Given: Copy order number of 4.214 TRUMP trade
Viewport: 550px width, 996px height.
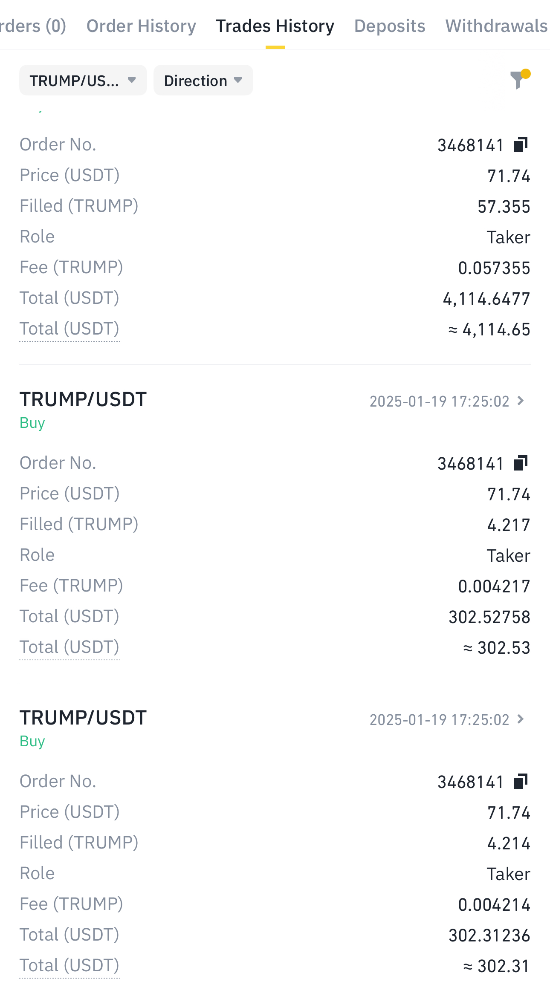Looking at the screenshot, I should point(521,782).
